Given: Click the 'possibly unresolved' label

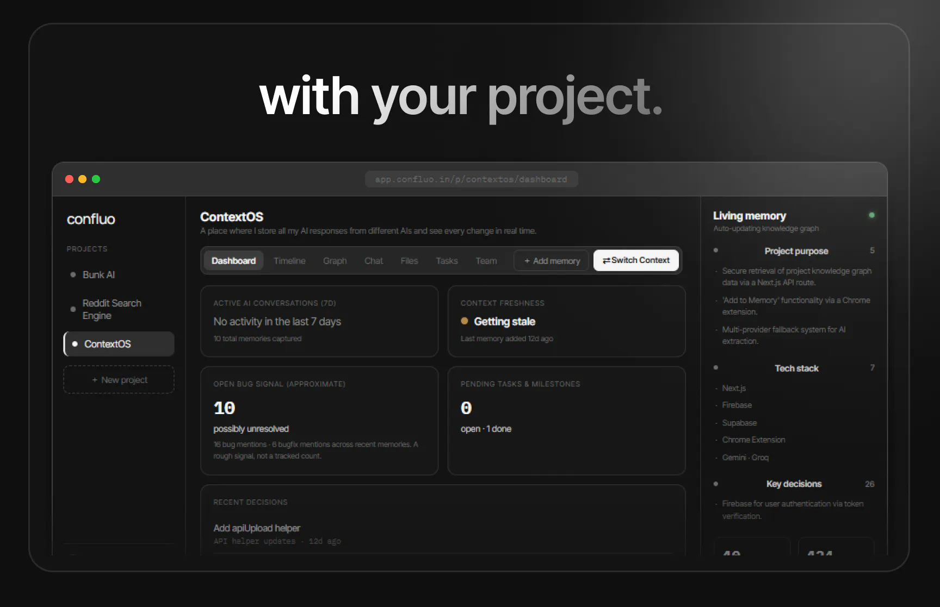Looking at the screenshot, I should coord(251,429).
